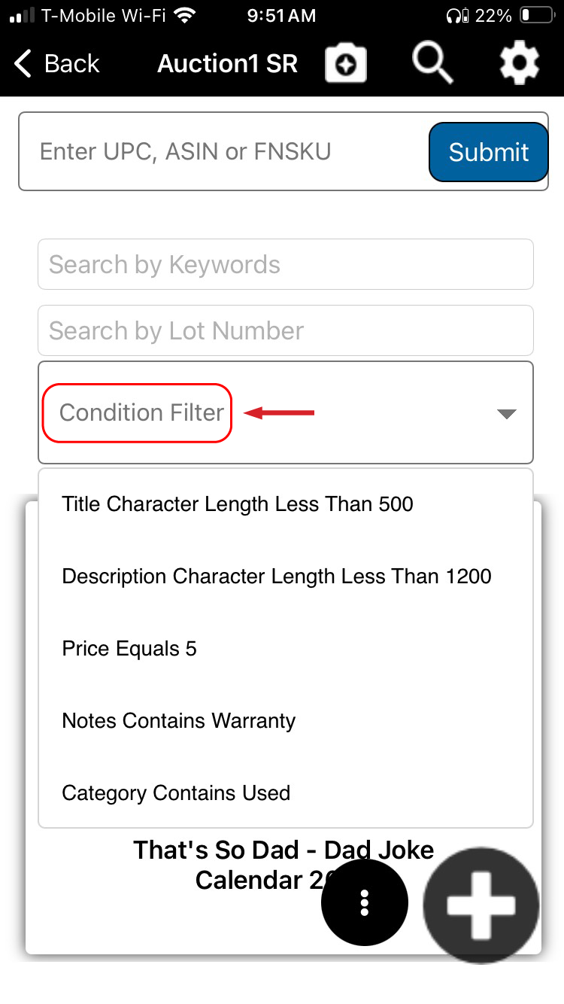
Task: Tap the Wi-Fi status icon
Action: point(183,15)
